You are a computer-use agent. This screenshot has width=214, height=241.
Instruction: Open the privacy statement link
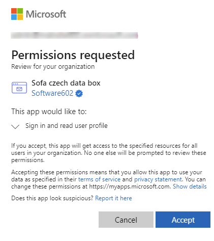click(158, 179)
